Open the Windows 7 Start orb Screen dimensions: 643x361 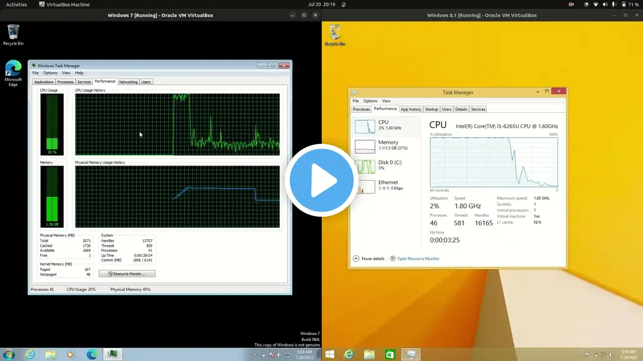[x=9, y=354]
